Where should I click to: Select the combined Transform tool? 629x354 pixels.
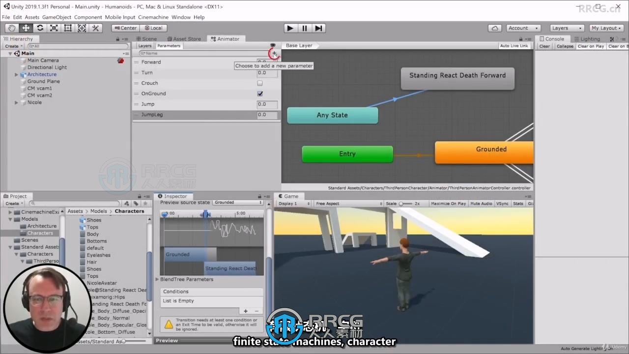[82, 28]
